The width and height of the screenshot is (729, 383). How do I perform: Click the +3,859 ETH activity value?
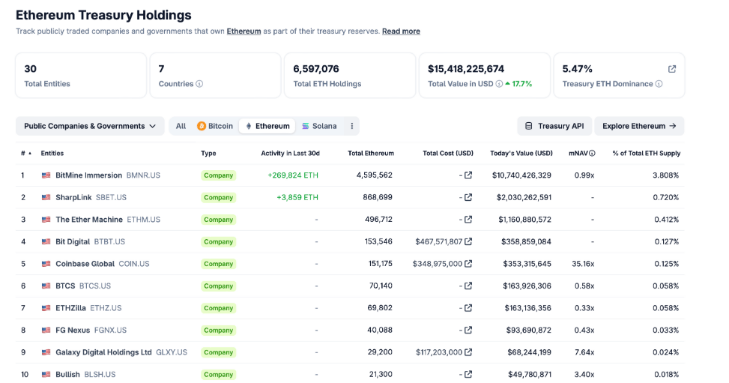pyautogui.click(x=297, y=197)
